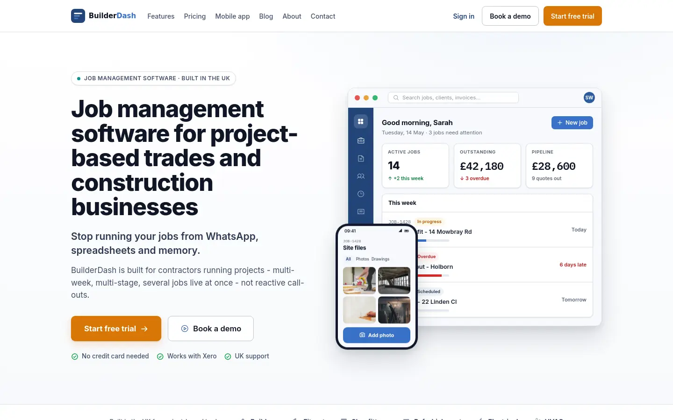The height and width of the screenshot is (420, 673).
Task: Open the Features menu item
Action: click(x=161, y=16)
